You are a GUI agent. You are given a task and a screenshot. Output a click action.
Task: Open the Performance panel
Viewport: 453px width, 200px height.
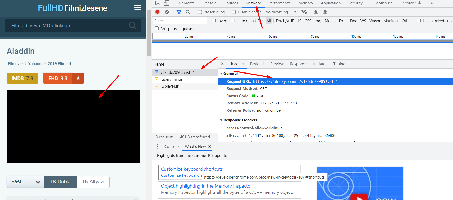280,3
